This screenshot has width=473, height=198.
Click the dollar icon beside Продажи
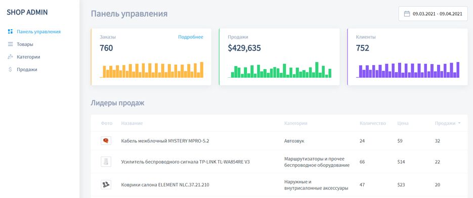pos(10,69)
